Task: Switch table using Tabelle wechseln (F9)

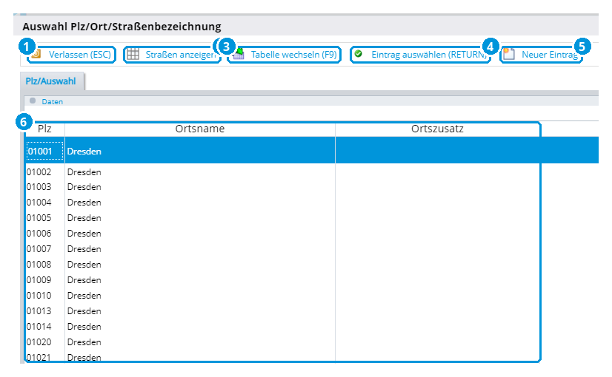Action: click(x=285, y=55)
